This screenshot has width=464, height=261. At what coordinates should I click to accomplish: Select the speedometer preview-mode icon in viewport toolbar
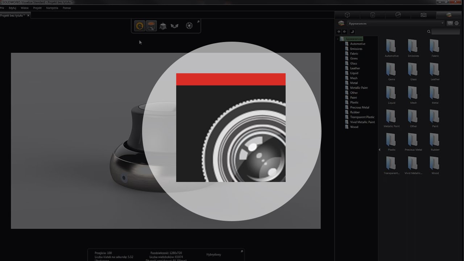tap(140, 26)
